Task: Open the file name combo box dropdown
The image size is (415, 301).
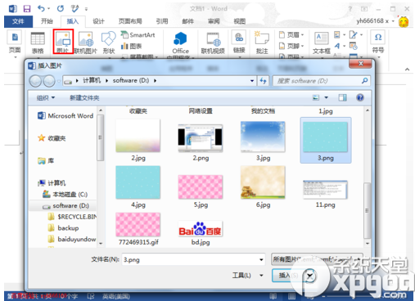Action: (x=261, y=259)
